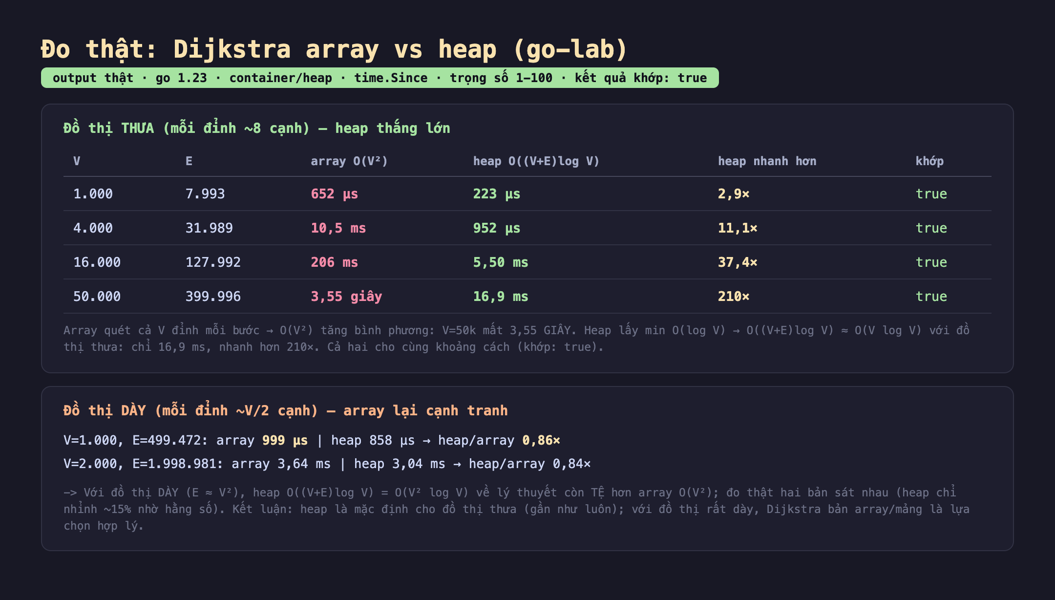Select cell '50.000' in V column
This screenshot has width=1055, height=600.
click(x=97, y=297)
